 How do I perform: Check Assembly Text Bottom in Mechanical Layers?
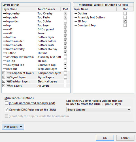125,17
